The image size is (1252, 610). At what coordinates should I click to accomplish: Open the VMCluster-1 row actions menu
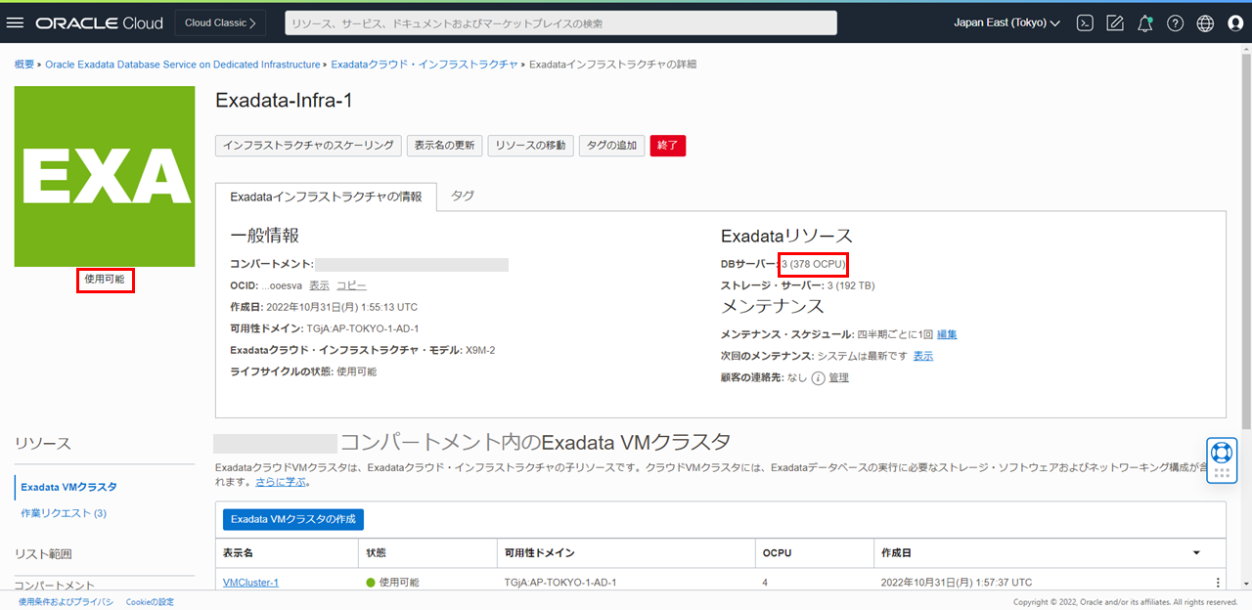click(x=1218, y=583)
